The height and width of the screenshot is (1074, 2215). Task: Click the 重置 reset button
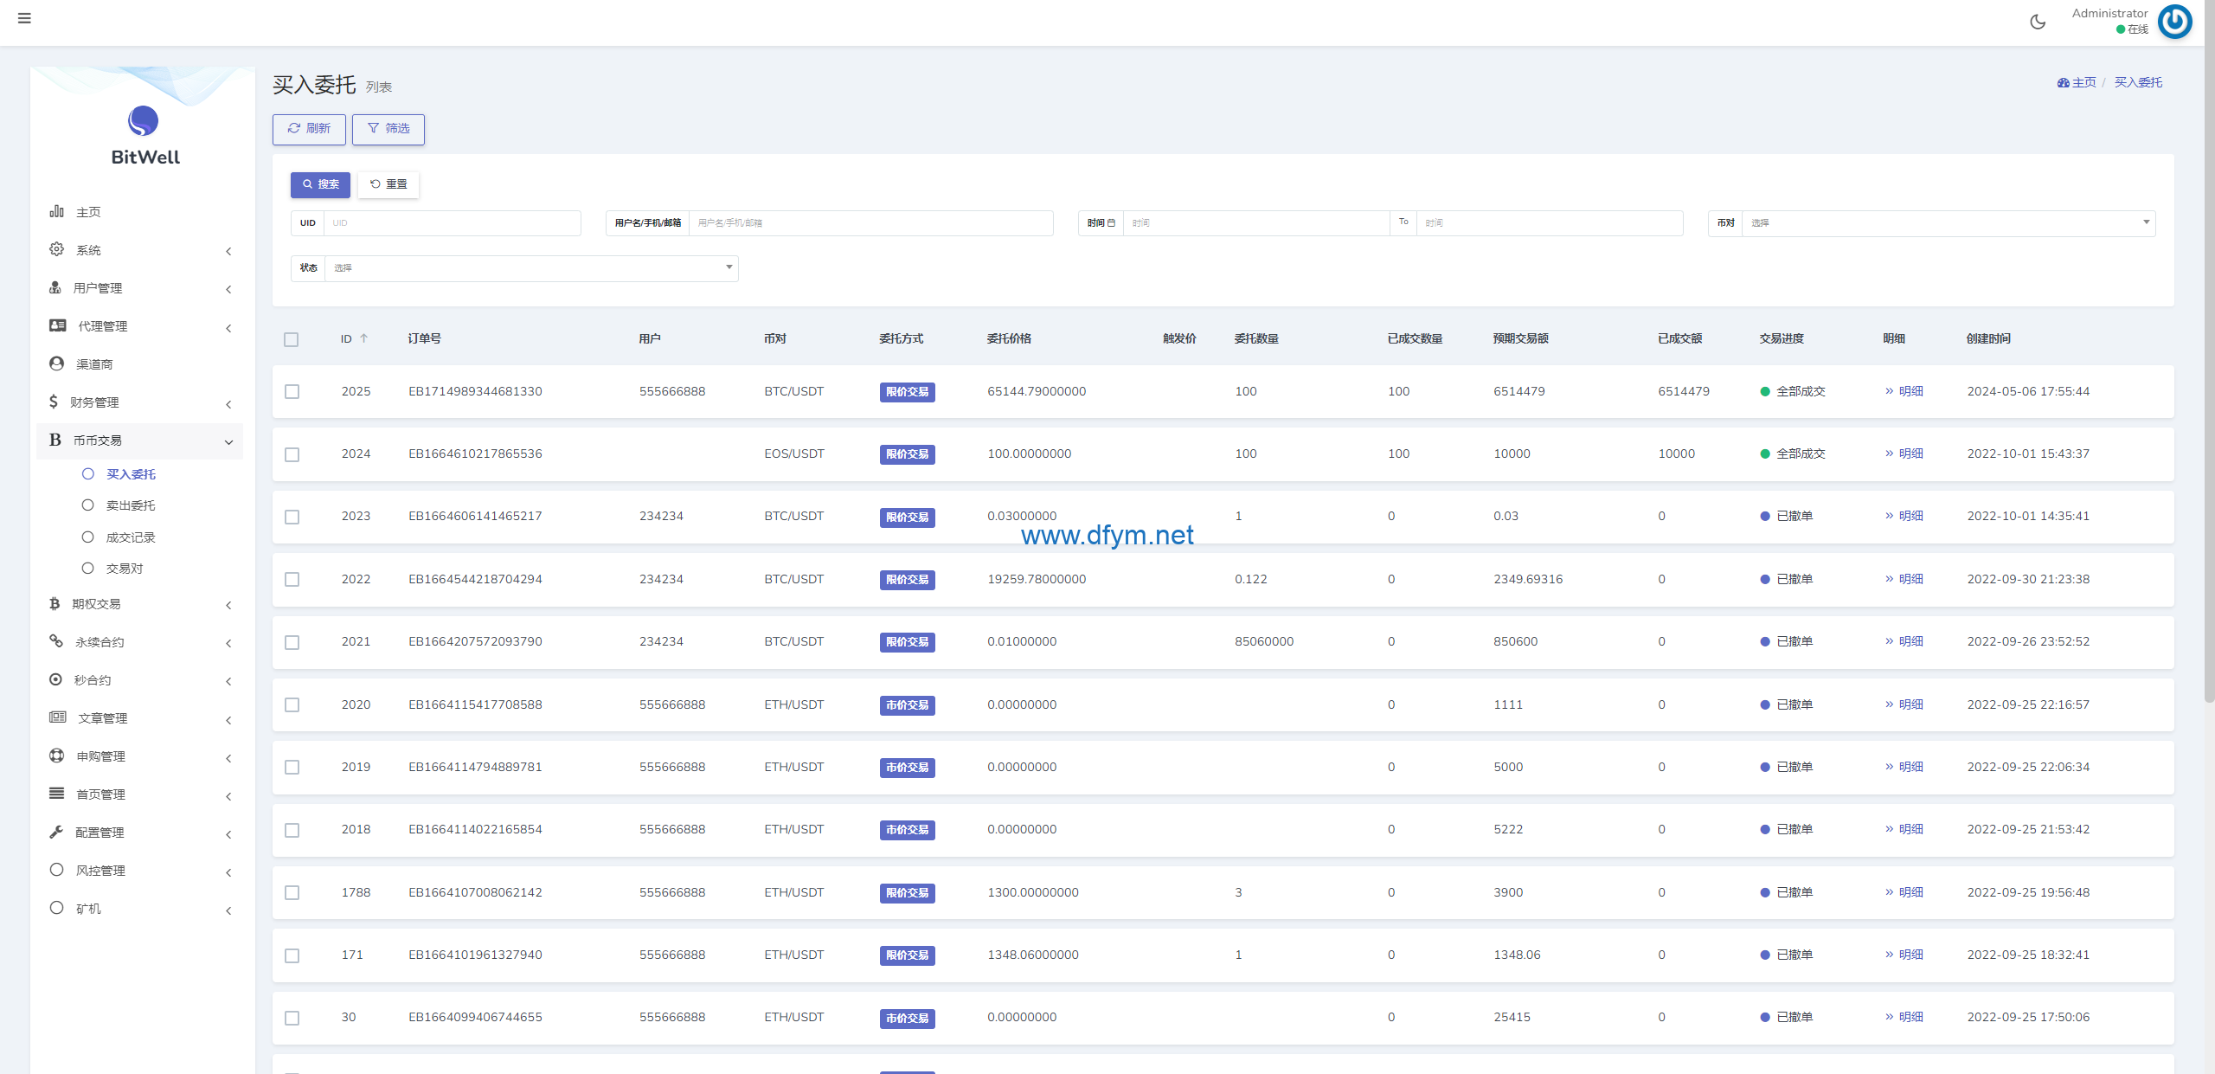pyautogui.click(x=388, y=184)
